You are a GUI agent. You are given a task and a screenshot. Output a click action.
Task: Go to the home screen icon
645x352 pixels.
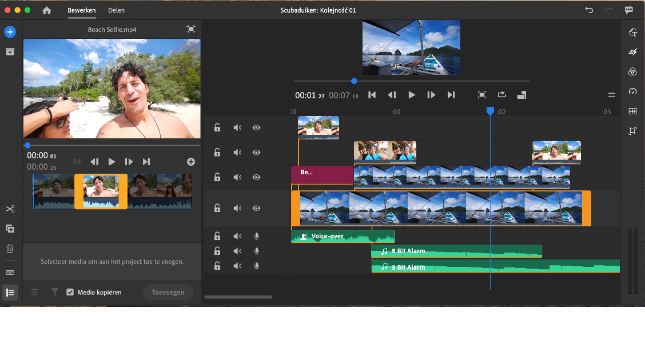pyautogui.click(x=47, y=10)
